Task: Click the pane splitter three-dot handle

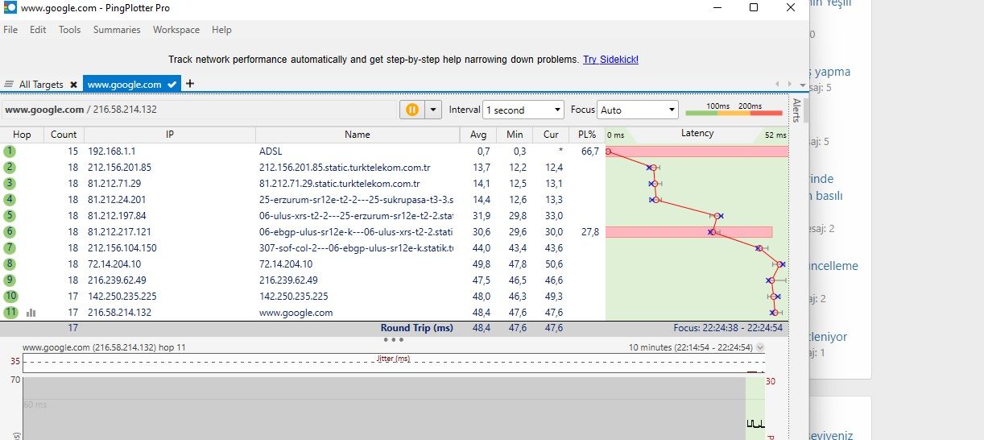Action: click(x=394, y=340)
